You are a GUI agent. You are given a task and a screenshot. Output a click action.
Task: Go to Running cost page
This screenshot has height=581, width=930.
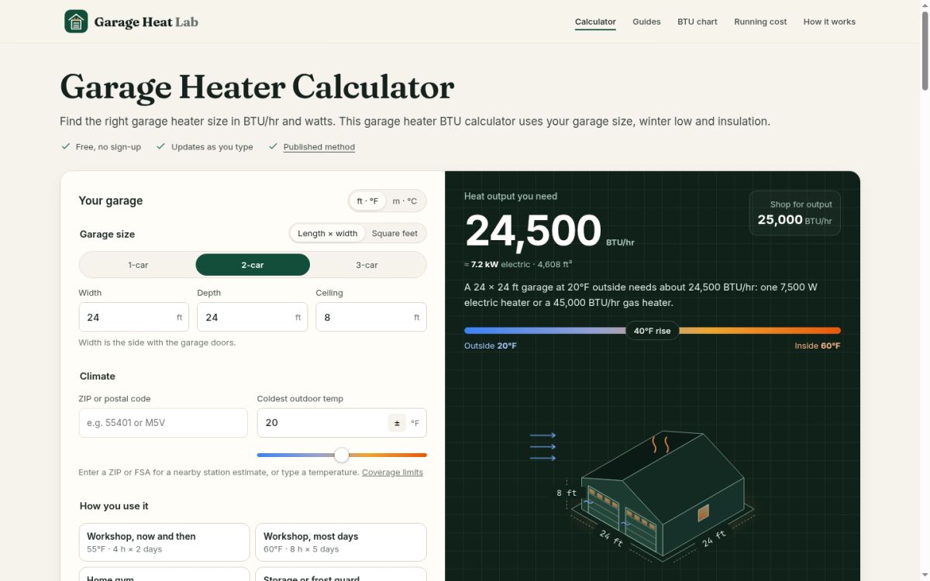760,22
